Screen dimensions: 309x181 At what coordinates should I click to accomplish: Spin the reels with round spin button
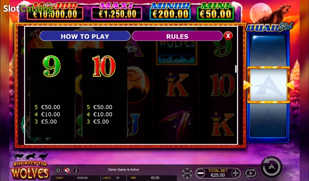pyautogui.click(x=271, y=167)
